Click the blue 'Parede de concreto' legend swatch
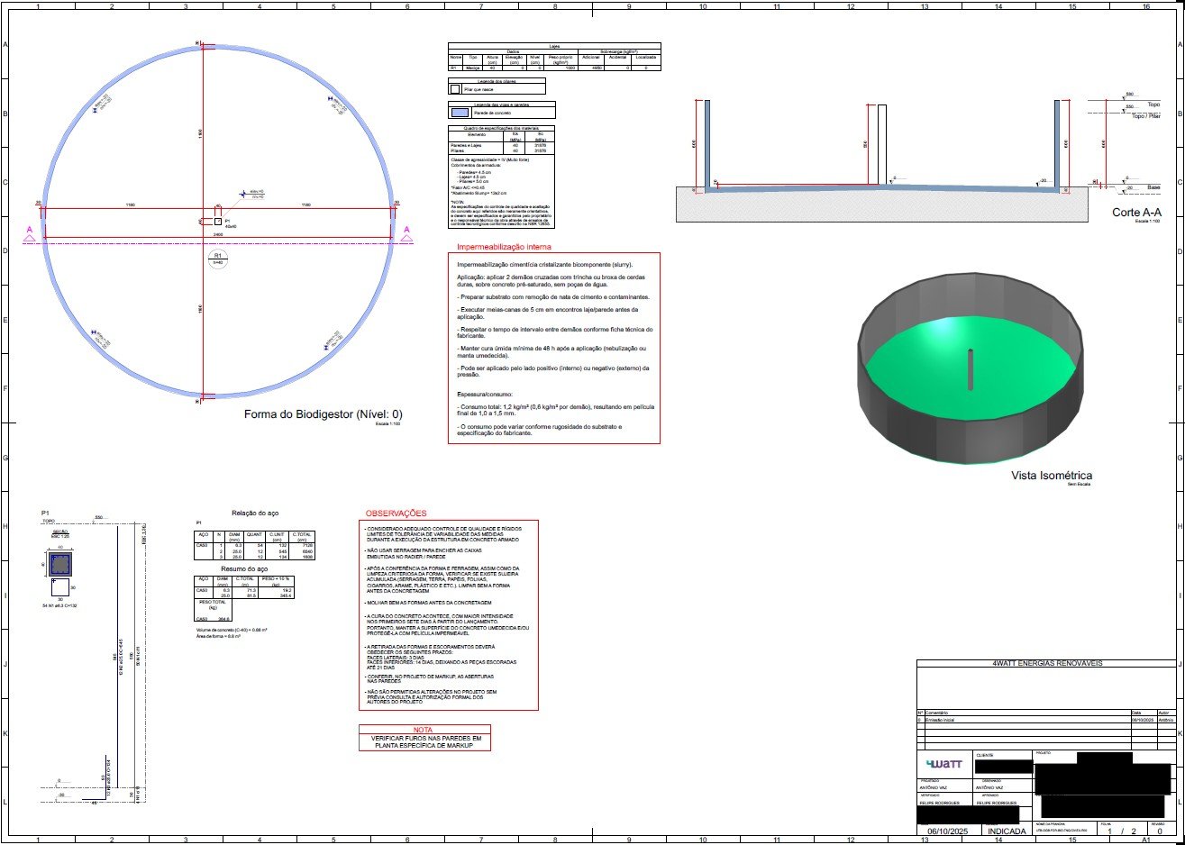Screen dimensions: 1185x845 460,113
